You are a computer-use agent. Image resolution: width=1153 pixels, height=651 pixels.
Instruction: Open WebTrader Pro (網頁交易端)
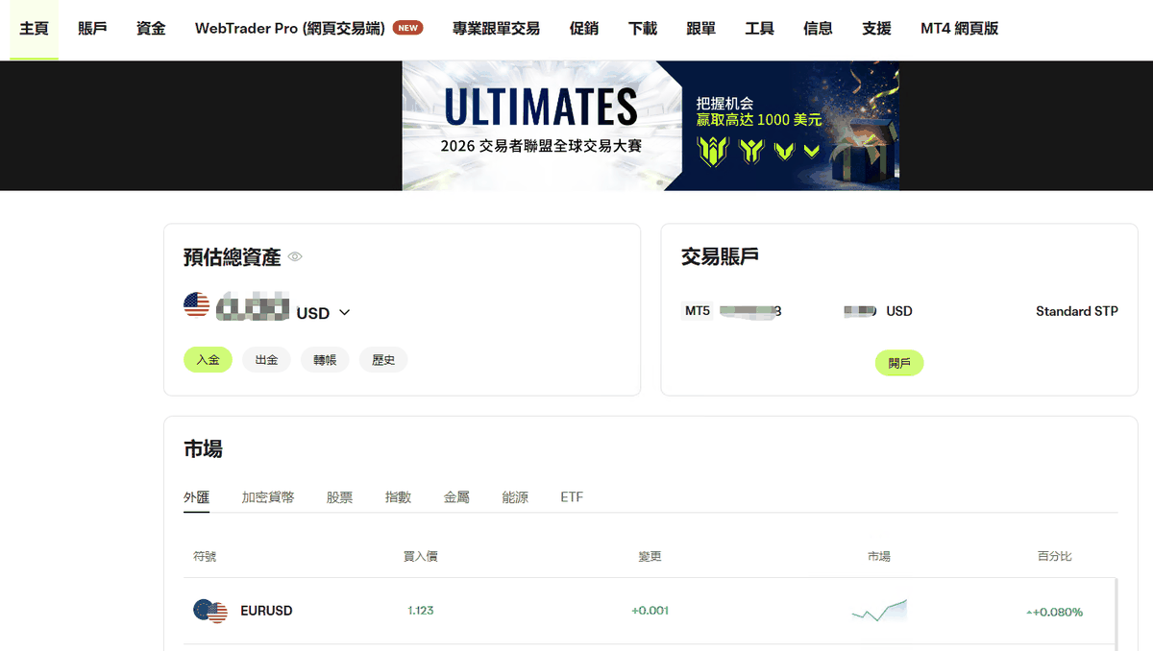click(290, 29)
